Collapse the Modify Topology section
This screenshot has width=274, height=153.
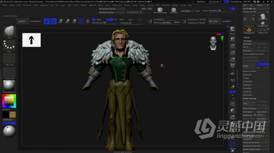tap(250, 99)
